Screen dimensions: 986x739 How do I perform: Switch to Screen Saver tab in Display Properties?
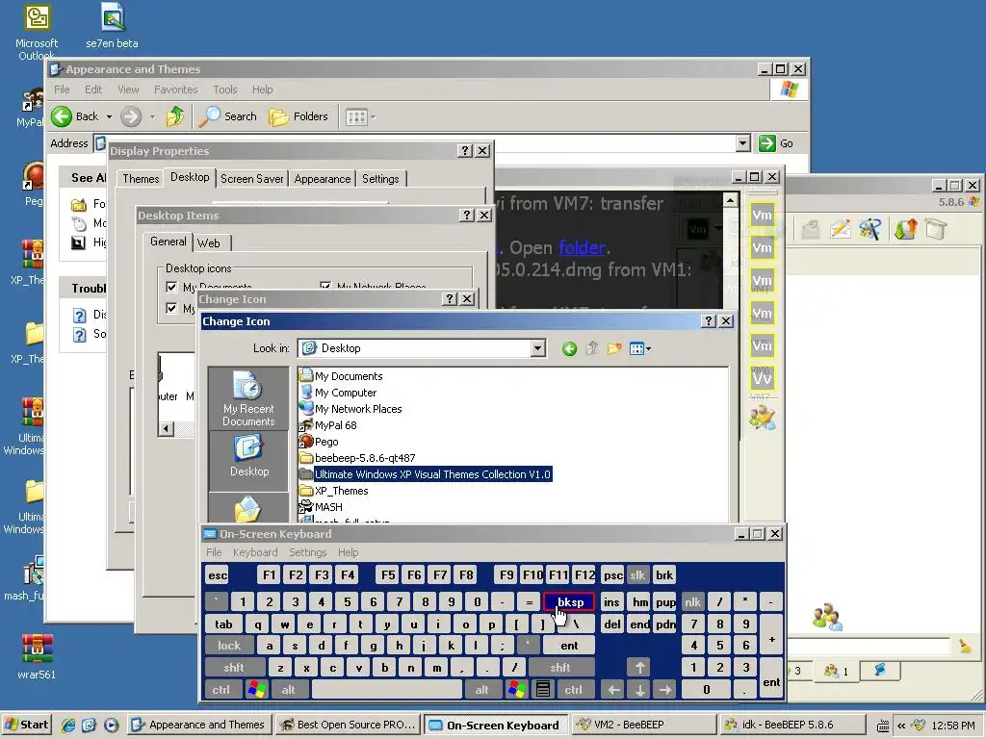pyautogui.click(x=251, y=178)
